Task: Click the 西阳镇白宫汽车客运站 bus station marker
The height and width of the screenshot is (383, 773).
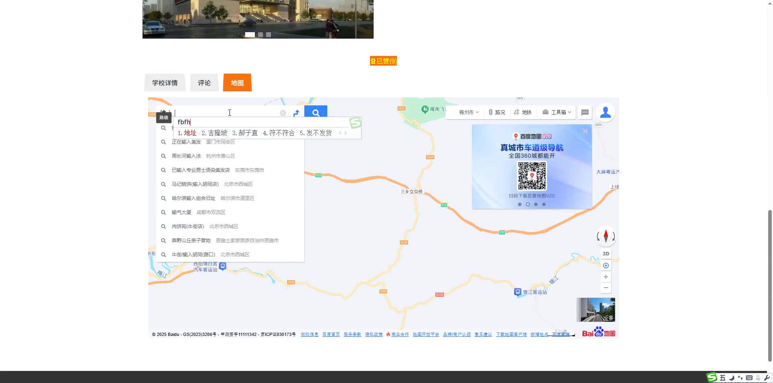Action: [223, 266]
